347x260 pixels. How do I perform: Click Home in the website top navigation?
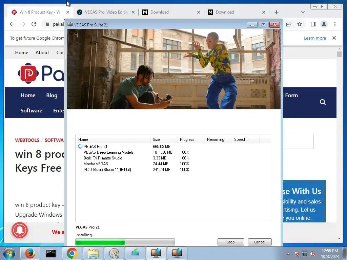click(22, 52)
